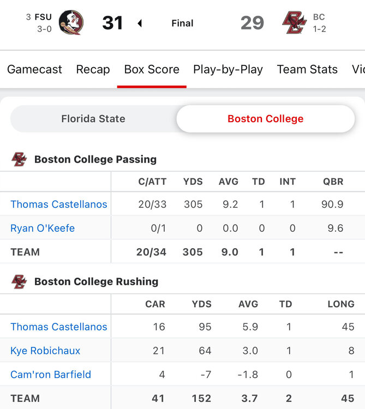Click the Florida State Seminoles logo

coord(71,23)
